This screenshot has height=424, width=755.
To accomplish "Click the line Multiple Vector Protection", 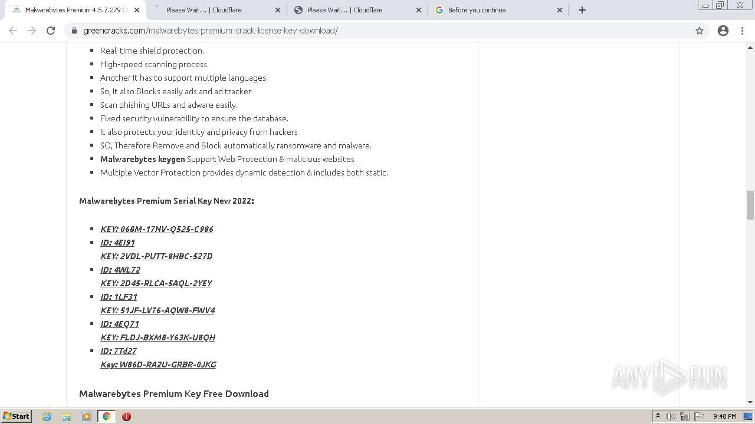I will (x=244, y=173).
